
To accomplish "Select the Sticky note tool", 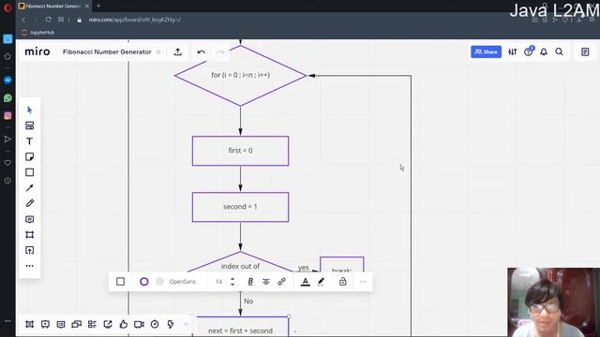I will pos(29,156).
